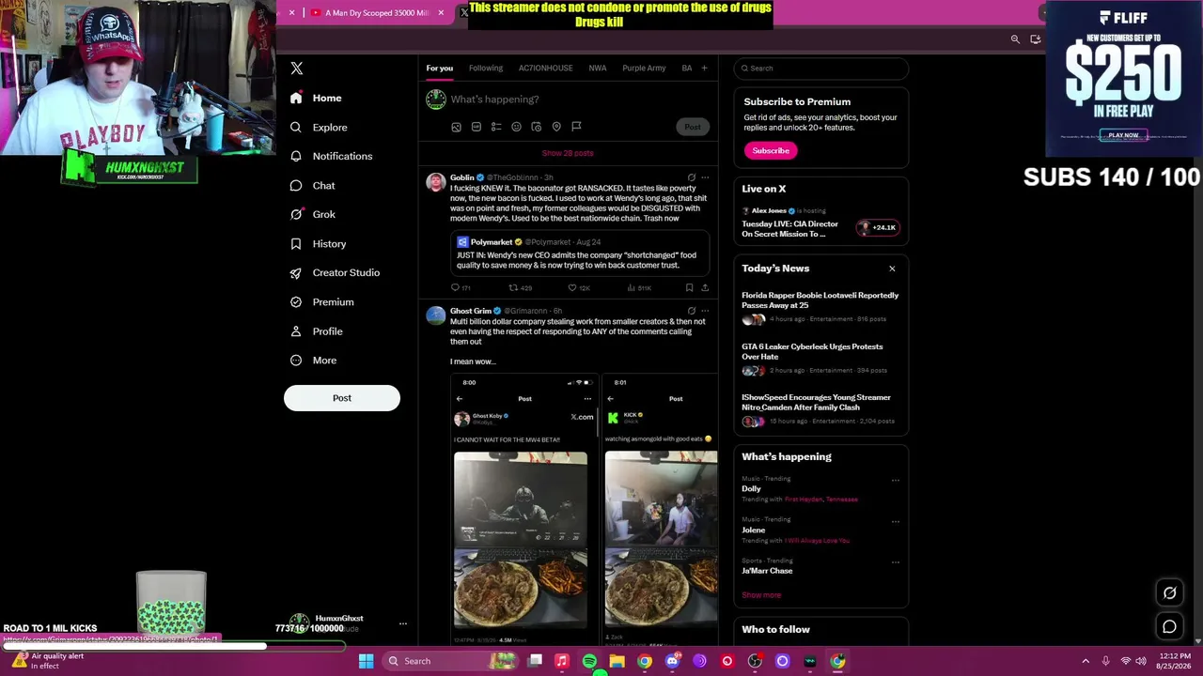Open options for Jolene trend

[895, 521]
